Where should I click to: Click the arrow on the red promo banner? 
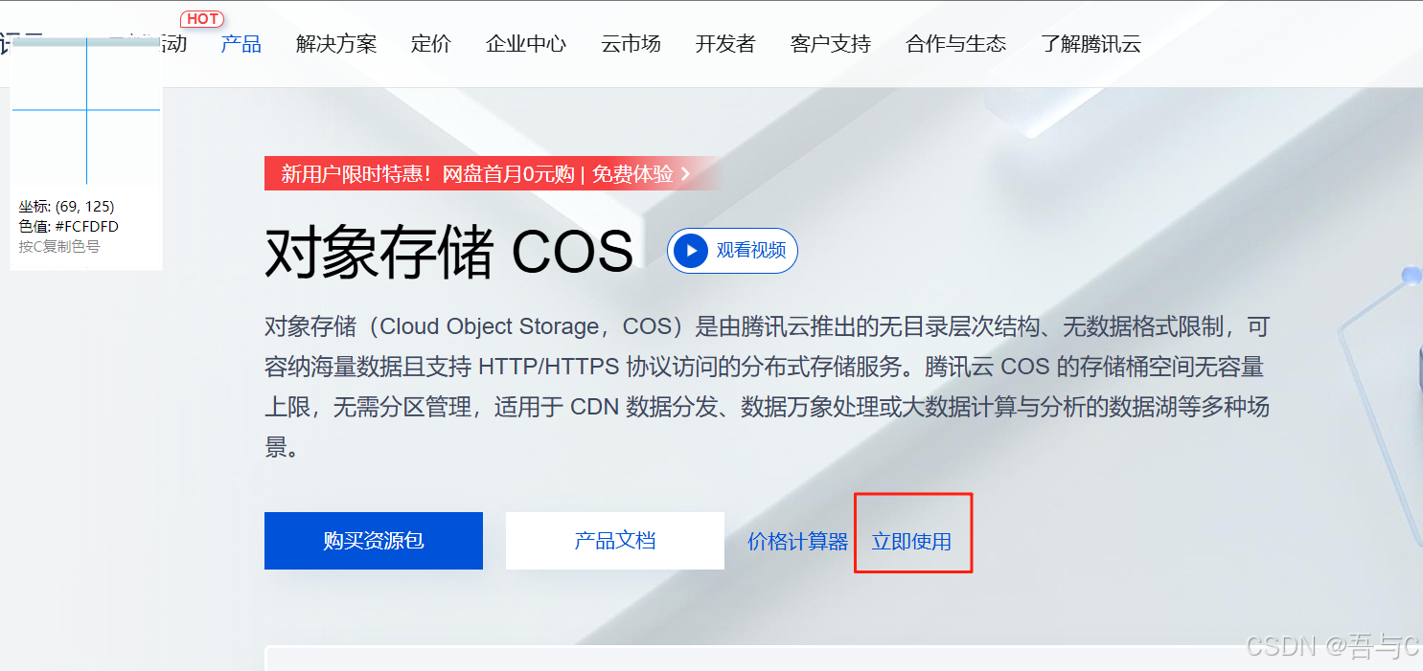685,173
